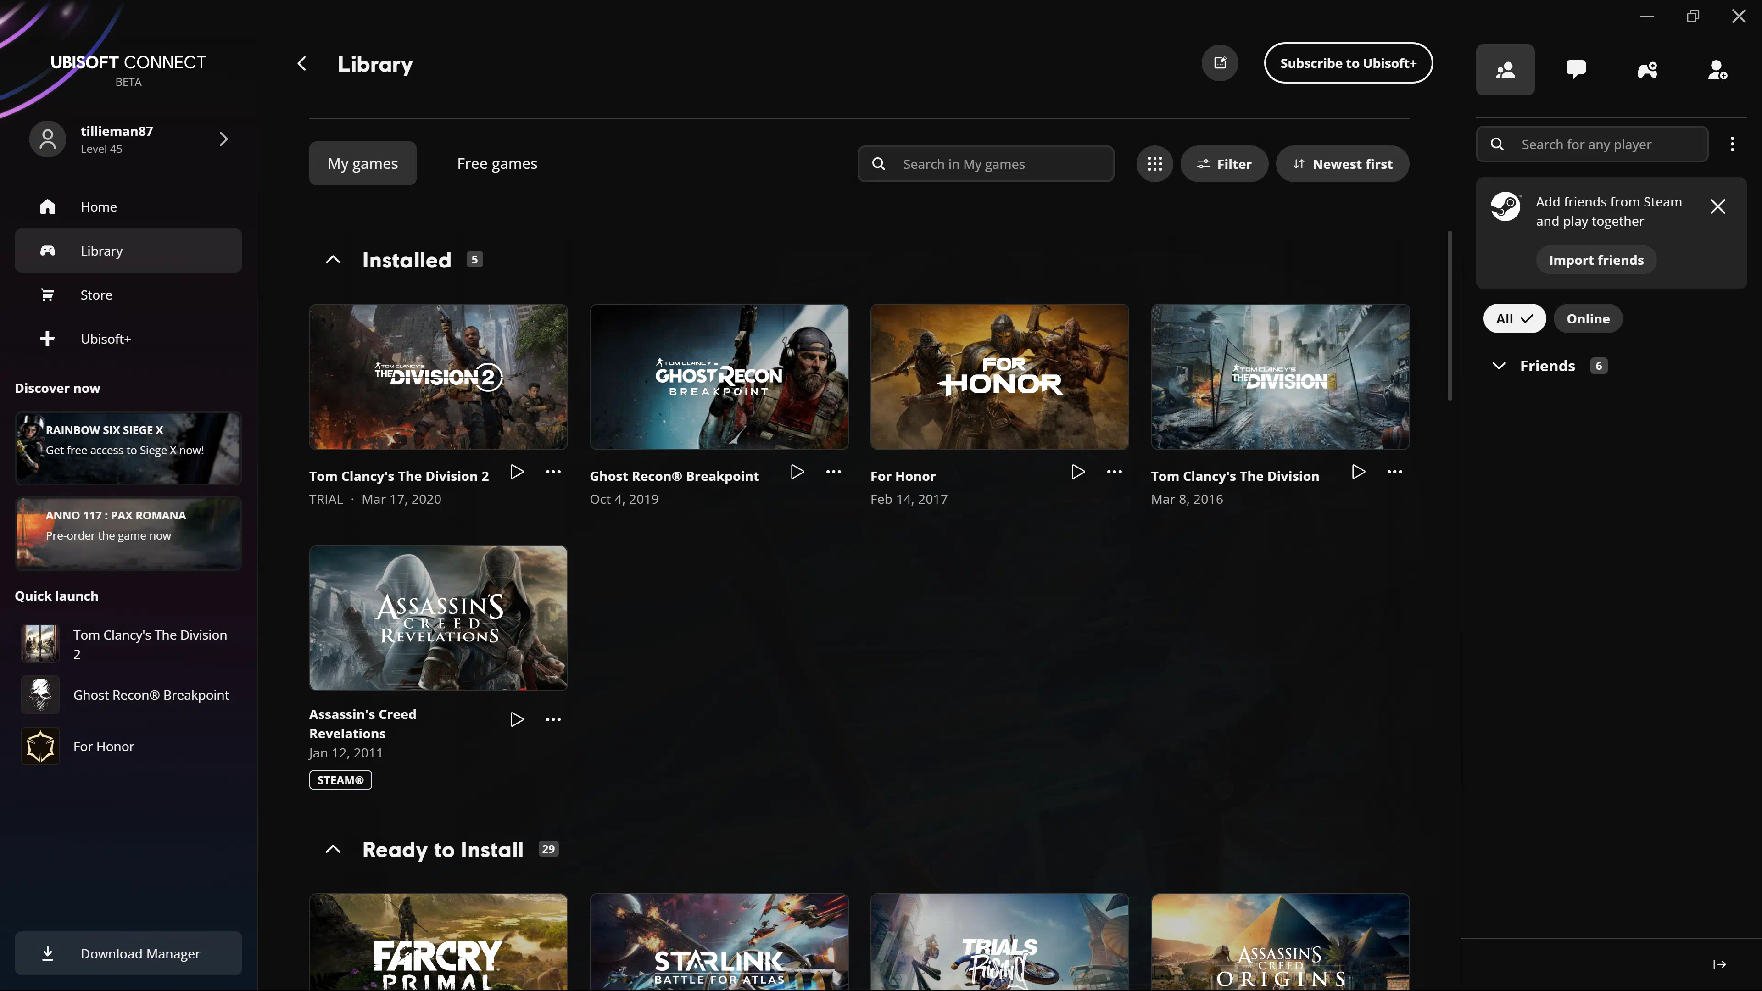The image size is (1762, 991).
Task: Open The Division 2 cover thumbnail
Action: (x=439, y=377)
